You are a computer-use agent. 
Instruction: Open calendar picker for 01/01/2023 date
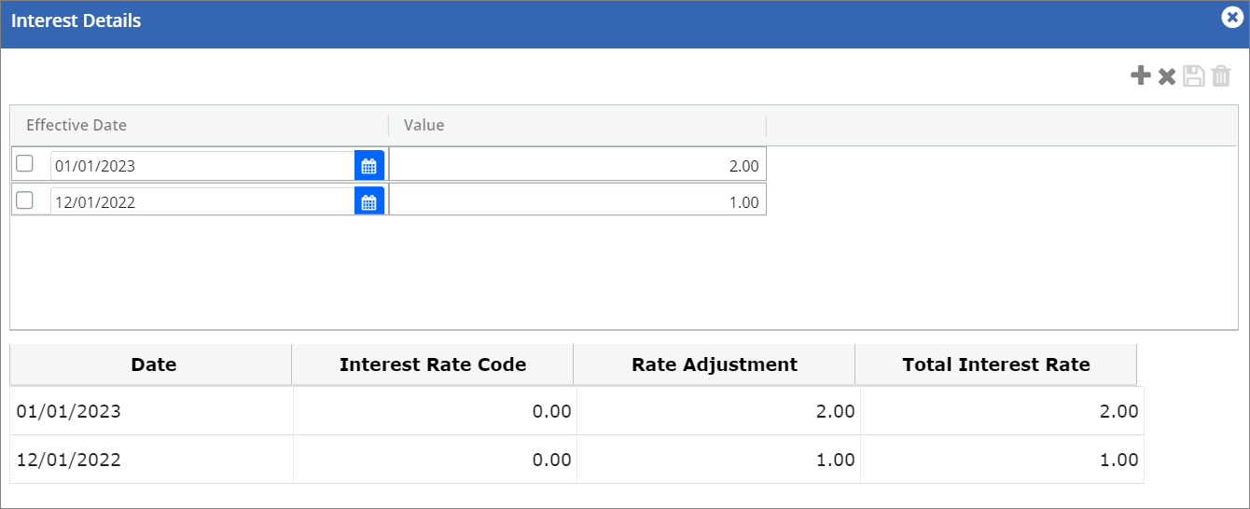point(368,166)
